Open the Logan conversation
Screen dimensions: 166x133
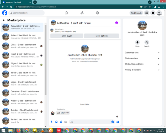pyautogui.click(x=22, y=83)
